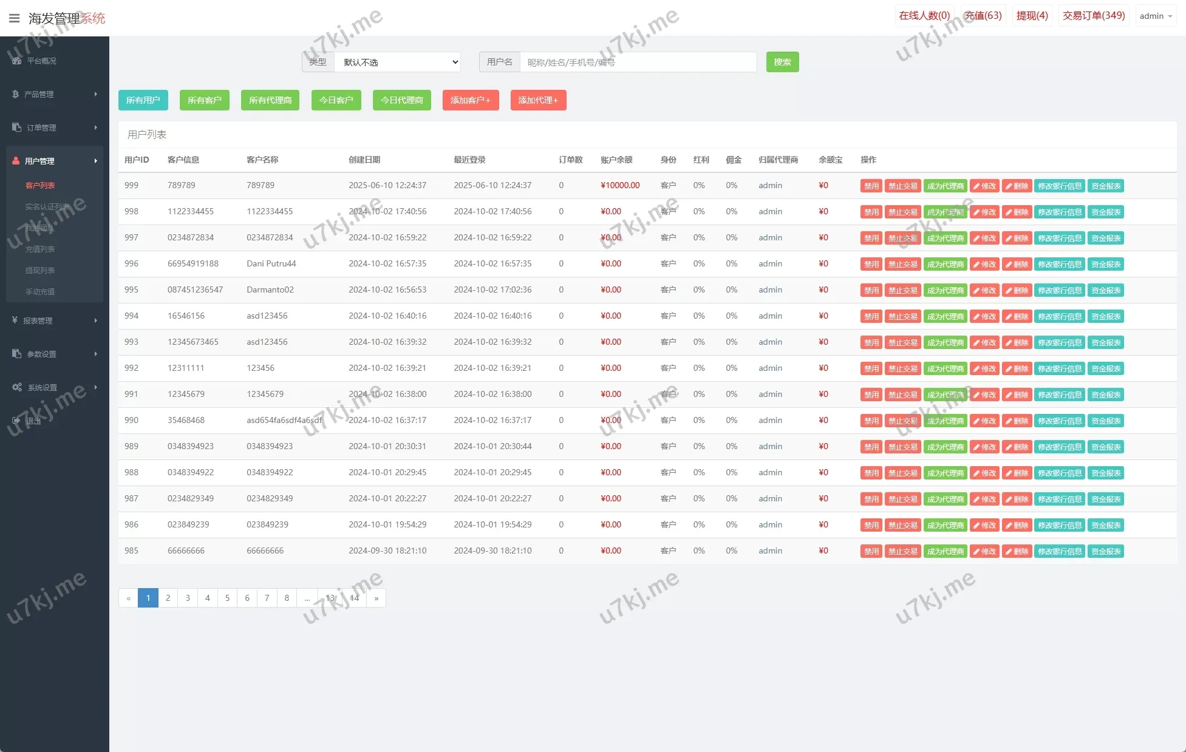The height and width of the screenshot is (752, 1186).
Task: Click the hamburger menu icon
Action: [x=14, y=18]
